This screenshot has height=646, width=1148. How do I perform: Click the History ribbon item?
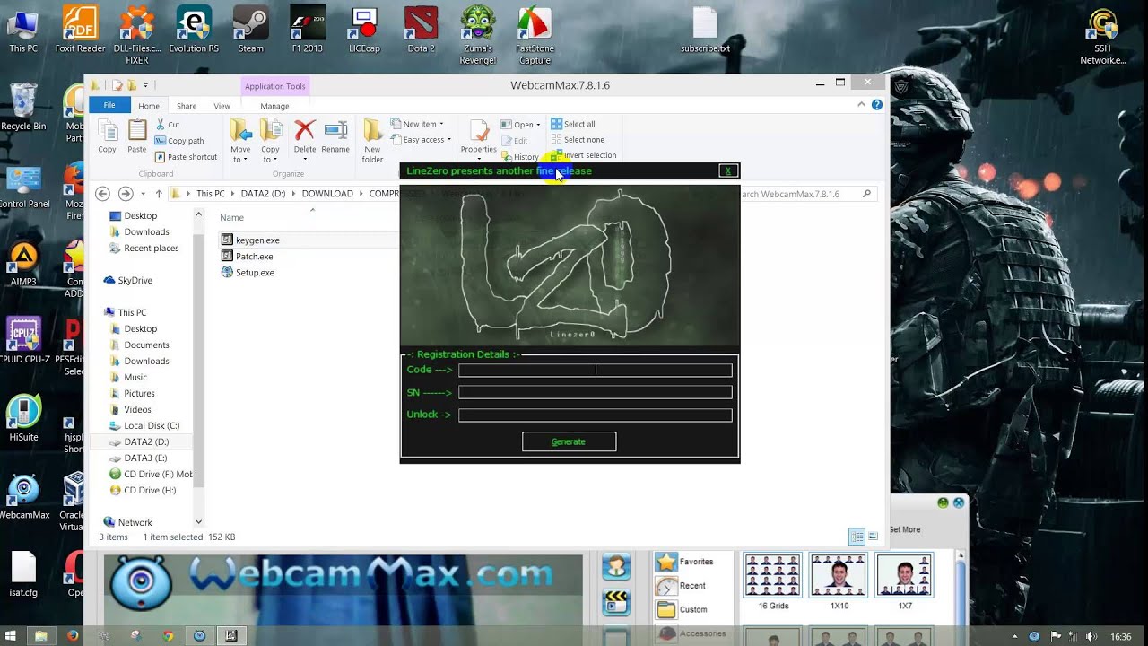(520, 157)
